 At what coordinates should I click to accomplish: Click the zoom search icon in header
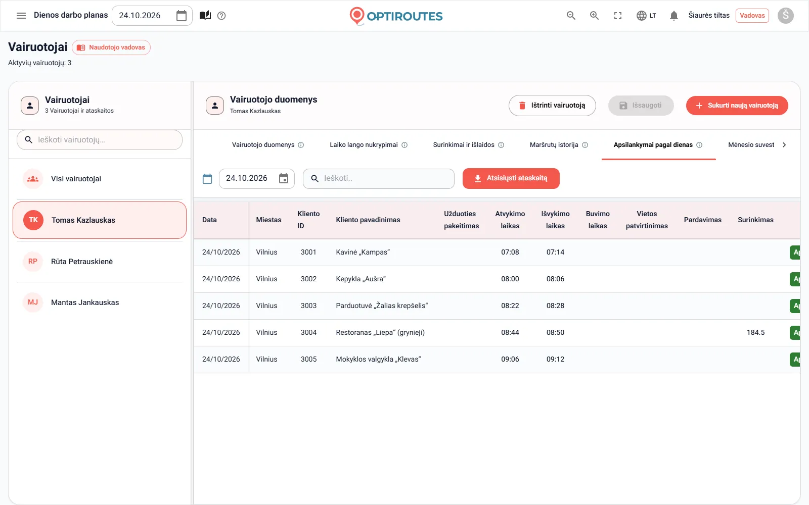pos(595,16)
